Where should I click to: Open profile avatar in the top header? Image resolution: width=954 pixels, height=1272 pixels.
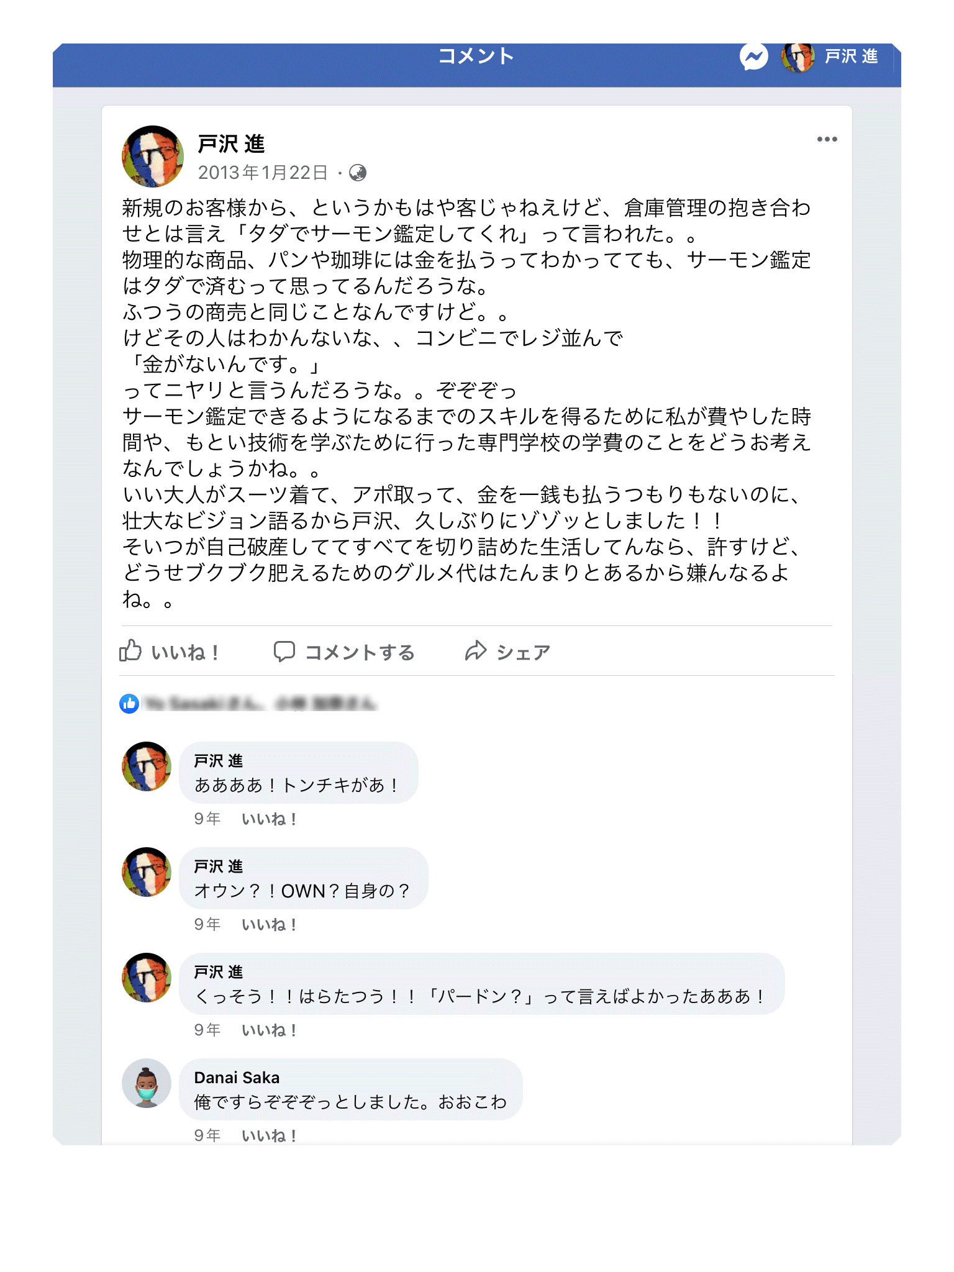[797, 57]
